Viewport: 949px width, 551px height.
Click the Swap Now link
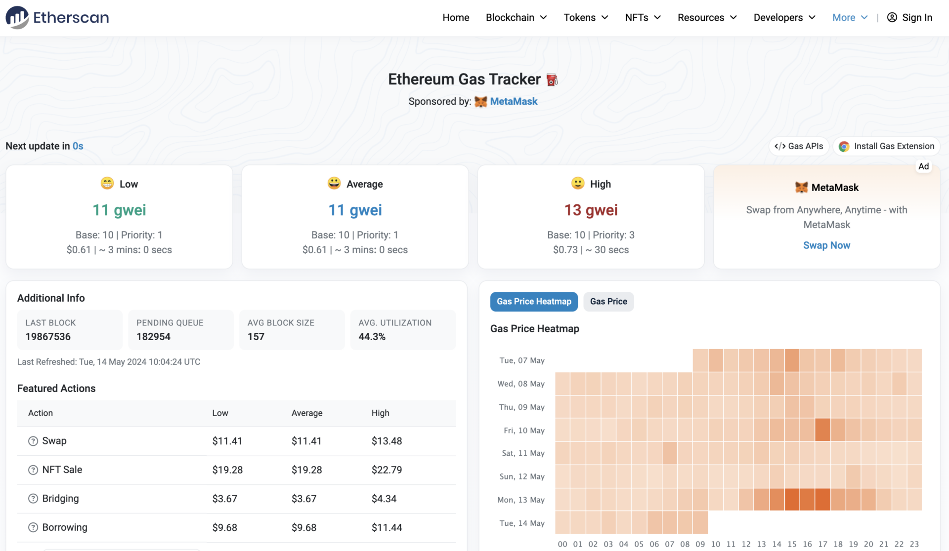826,245
